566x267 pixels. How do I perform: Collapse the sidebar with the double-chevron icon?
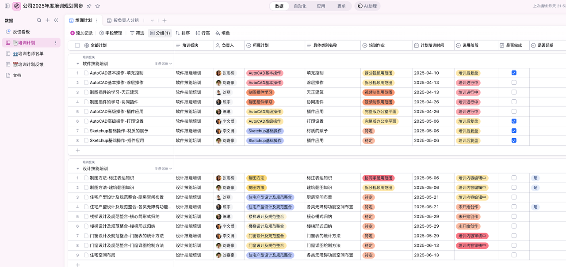click(56, 20)
